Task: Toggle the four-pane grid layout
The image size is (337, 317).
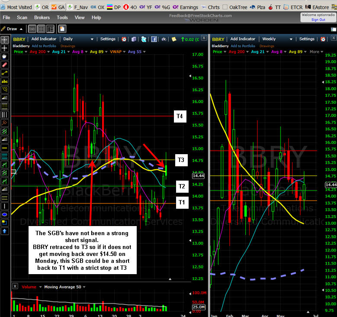Action: 41,29
